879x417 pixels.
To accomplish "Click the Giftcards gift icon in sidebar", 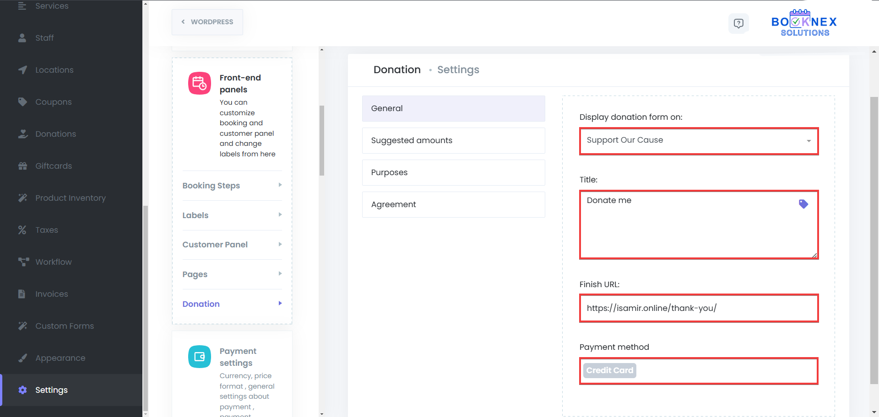I will coord(22,166).
